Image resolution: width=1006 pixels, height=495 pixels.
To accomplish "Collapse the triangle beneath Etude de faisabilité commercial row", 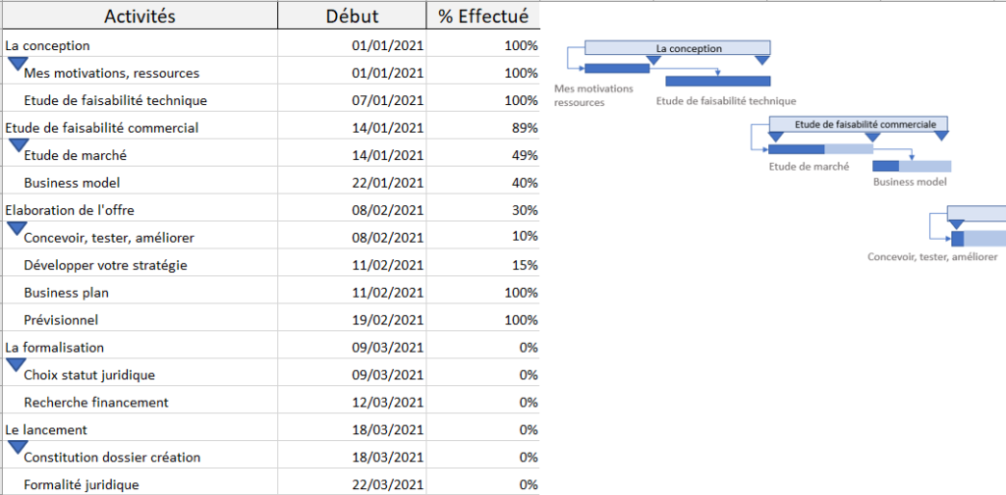I will coord(17,145).
